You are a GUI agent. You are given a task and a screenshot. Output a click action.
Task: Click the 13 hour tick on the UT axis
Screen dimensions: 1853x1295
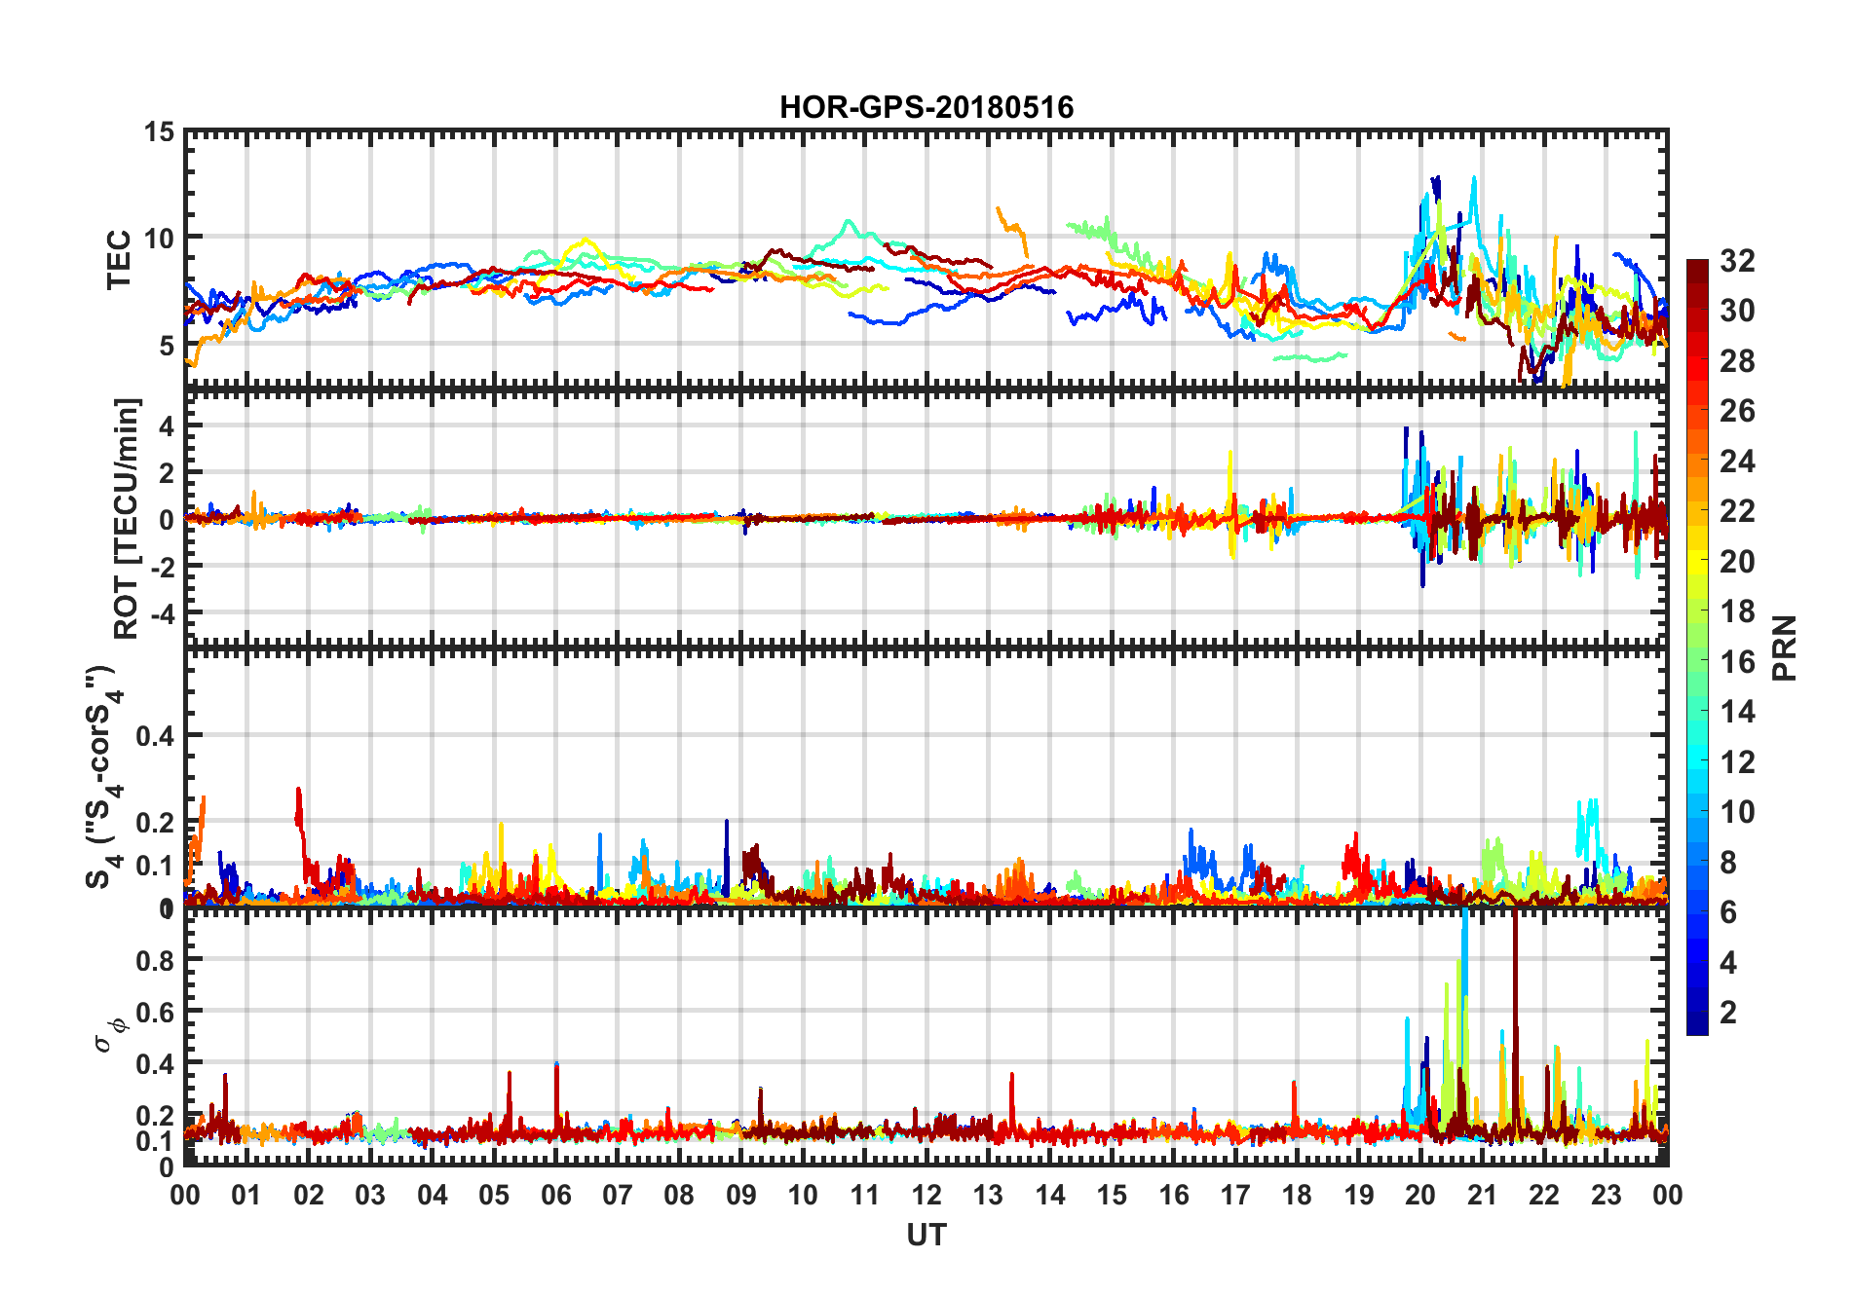pyautogui.click(x=988, y=1195)
